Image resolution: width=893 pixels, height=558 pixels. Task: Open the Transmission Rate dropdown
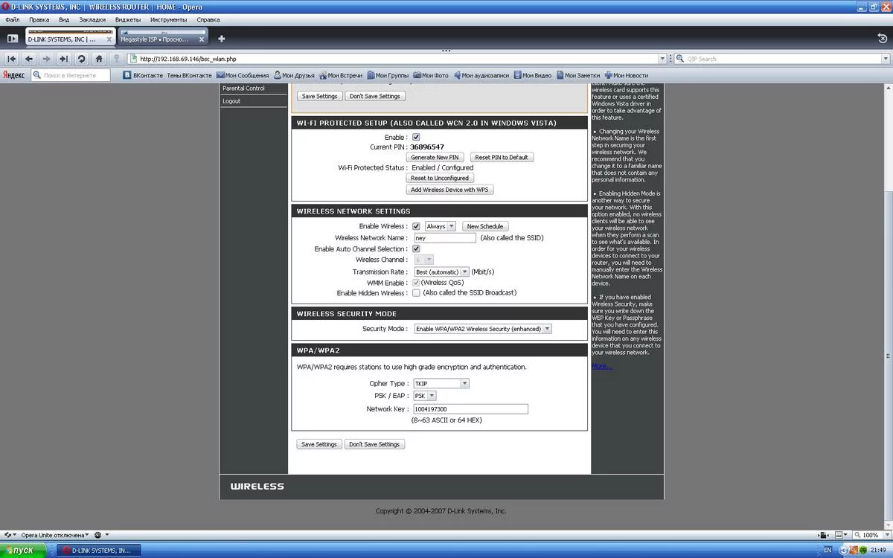pyautogui.click(x=441, y=272)
